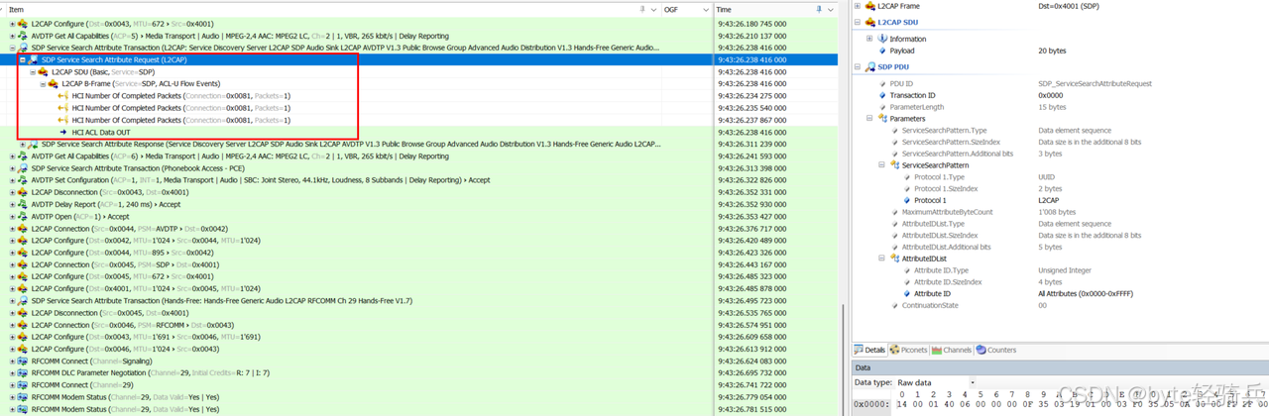Click the HCI ACL Data OUT arrow icon

click(63, 132)
